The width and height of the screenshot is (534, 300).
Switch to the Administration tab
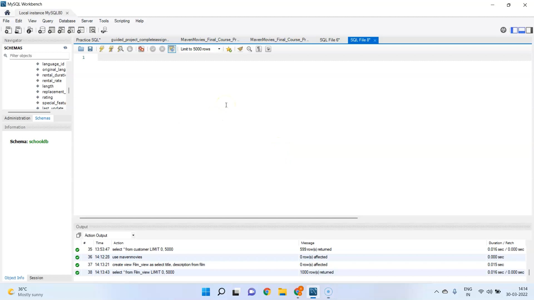click(x=17, y=118)
